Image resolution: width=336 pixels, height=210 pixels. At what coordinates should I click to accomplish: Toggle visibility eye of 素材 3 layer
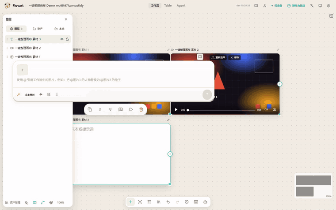62,39
